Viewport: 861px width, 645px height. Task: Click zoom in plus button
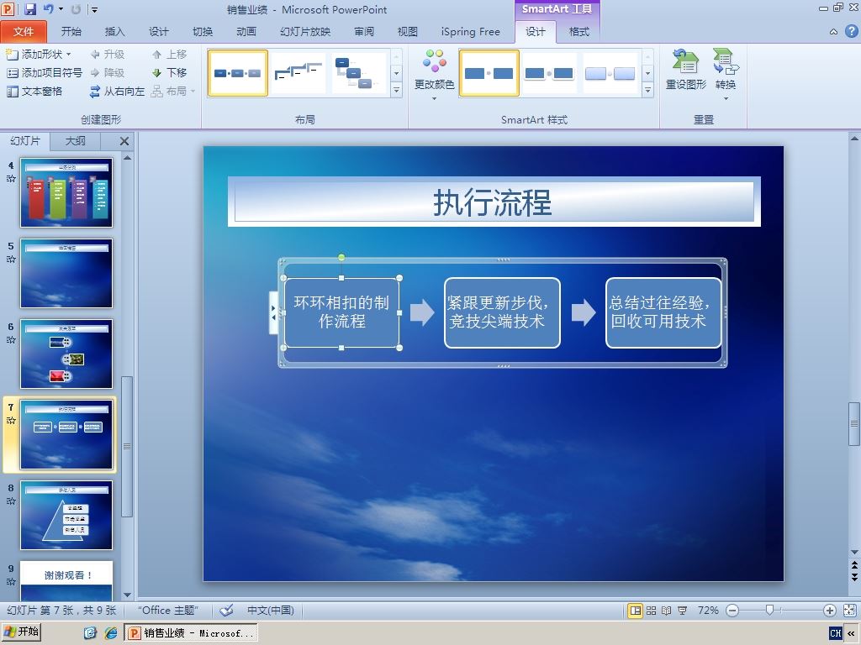point(830,611)
